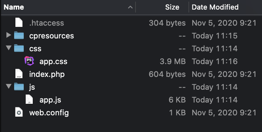Click the cpresources folder icon
The width and height of the screenshot is (262, 132).
coord(19,35)
